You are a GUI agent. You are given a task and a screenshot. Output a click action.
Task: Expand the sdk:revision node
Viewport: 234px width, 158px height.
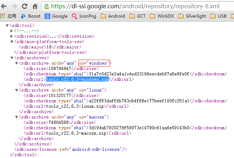tap(12, 36)
